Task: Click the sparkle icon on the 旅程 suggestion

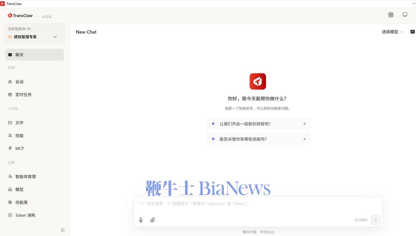Action: pyautogui.click(x=213, y=124)
